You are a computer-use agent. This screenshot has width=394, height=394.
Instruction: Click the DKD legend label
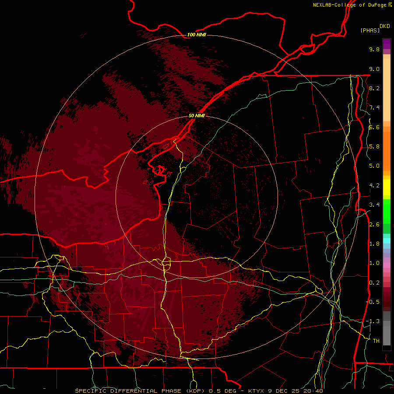(385, 26)
